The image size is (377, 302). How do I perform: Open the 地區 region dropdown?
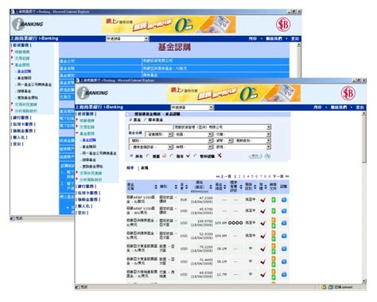tap(192, 135)
